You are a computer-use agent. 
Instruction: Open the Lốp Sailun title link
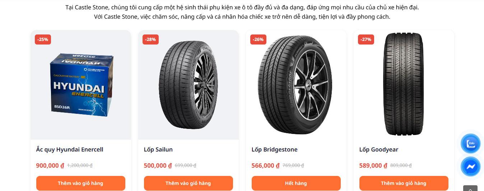coord(158,149)
